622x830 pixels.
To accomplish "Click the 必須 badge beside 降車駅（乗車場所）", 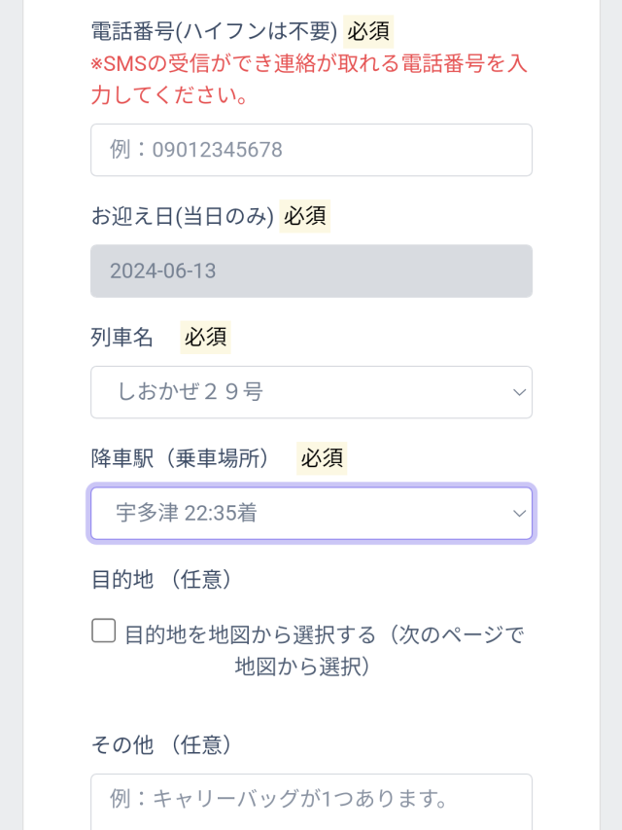I will point(322,458).
